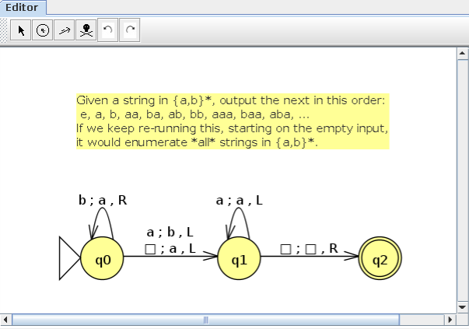The height and width of the screenshot is (329, 469).
Task: Select the Transition Creator tool
Action: click(x=65, y=30)
